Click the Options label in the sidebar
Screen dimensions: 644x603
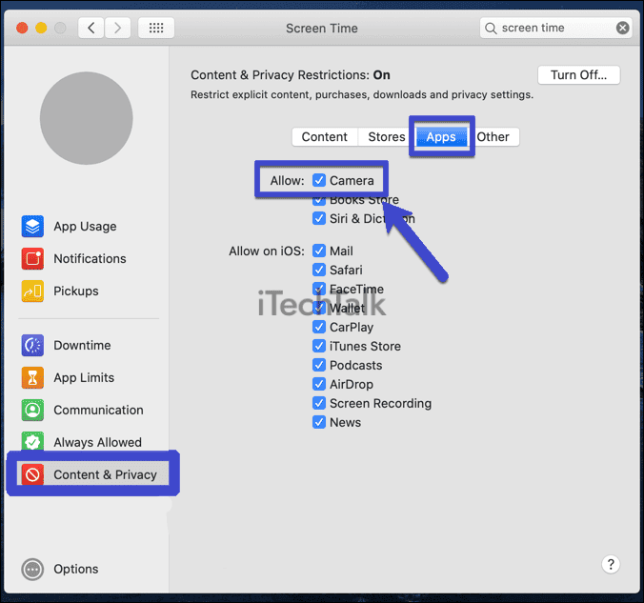click(x=76, y=569)
